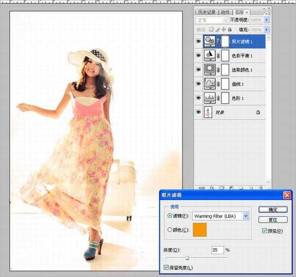Uncheck the Preview (预览) checkbox
This screenshot has width=296, height=277.
(265, 231)
